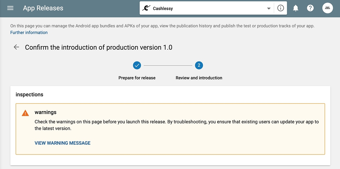Image resolution: width=340 pixels, height=169 pixels.
Task: Click the 'Confirm the introduction of production version 1.0' heading
Action: pyautogui.click(x=99, y=47)
